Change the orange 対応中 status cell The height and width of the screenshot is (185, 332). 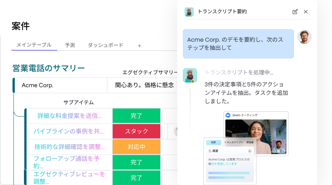[x=136, y=147]
